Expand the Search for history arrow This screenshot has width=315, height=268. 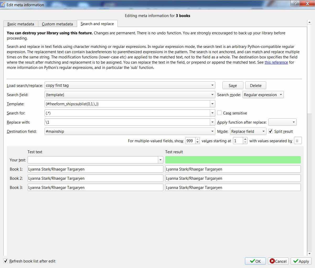212,113
